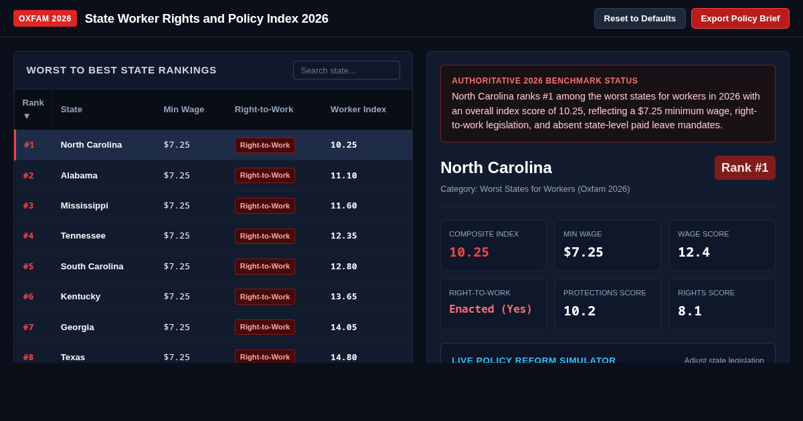
Task: Select the Alabama row
Action: tap(213, 176)
